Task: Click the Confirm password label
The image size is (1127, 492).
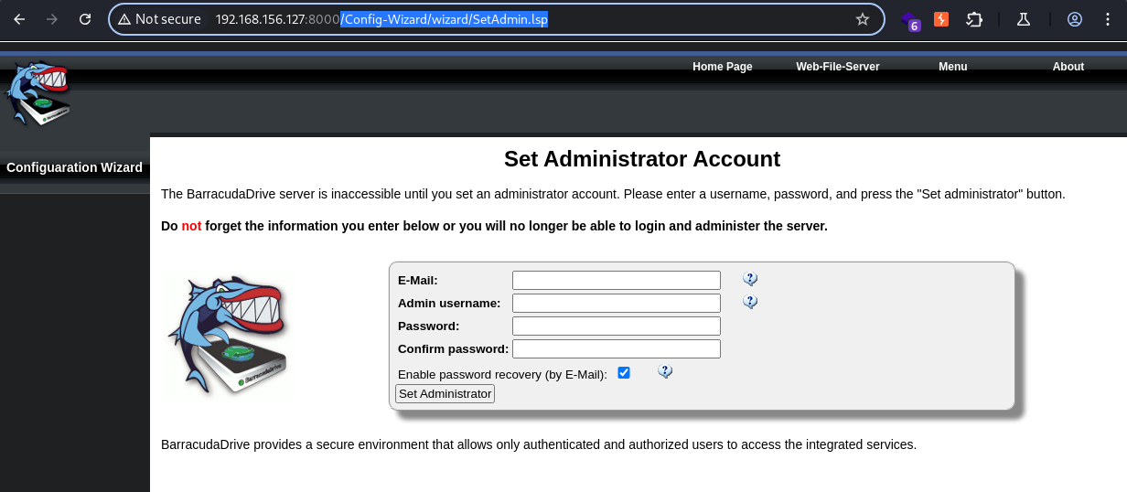Action: coord(453,348)
